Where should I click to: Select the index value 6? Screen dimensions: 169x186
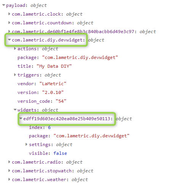(x=49, y=127)
